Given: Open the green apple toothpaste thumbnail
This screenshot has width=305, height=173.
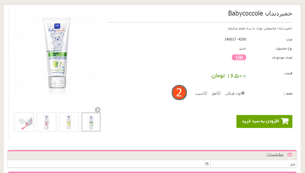Looking at the screenshot, I should 91,122.
